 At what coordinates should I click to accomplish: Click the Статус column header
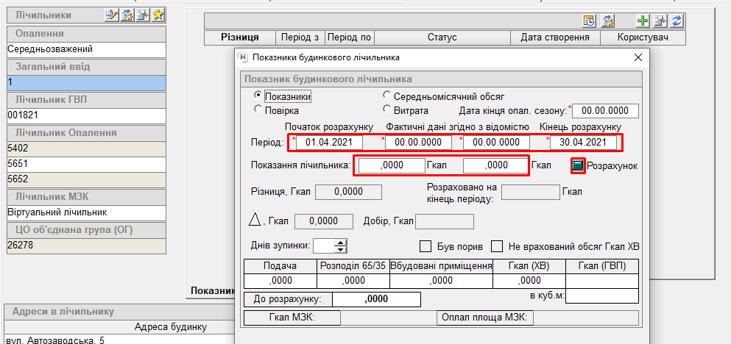point(442,37)
